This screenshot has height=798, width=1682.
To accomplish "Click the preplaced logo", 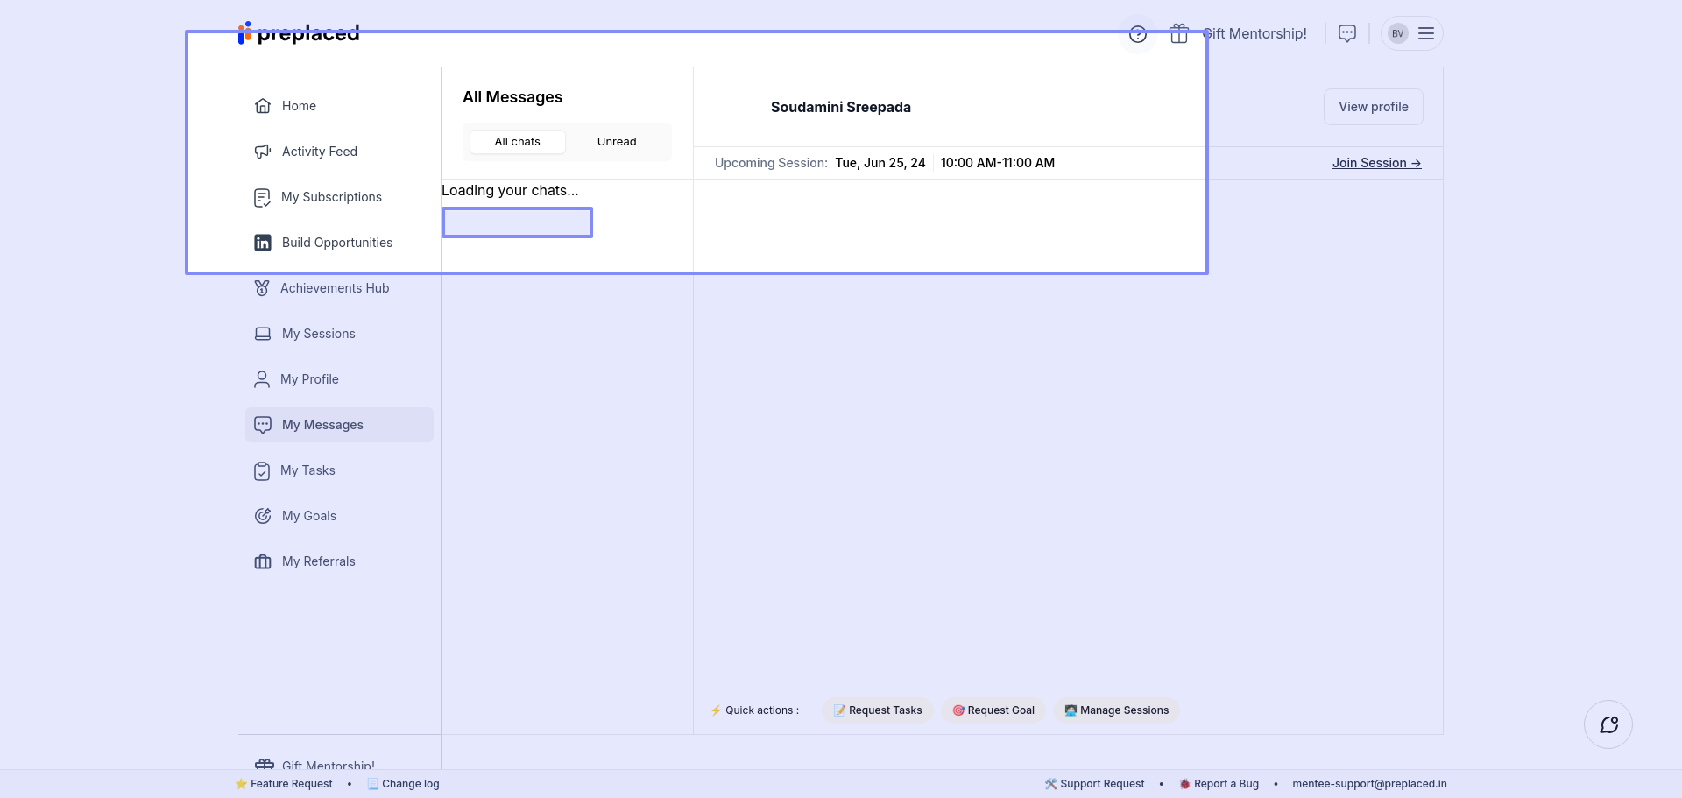I will click(x=299, y=33).
